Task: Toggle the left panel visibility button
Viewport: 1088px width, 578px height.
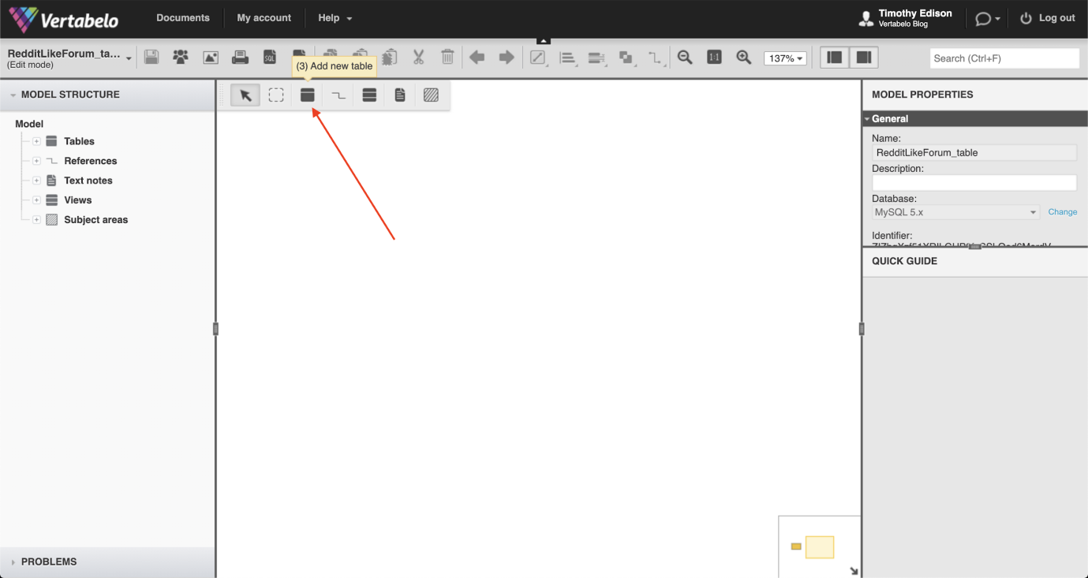Action: tap(835, 58)
